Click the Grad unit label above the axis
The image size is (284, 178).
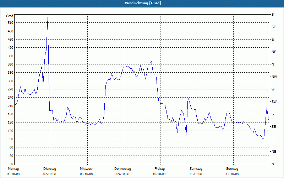(x=10, y=16)
